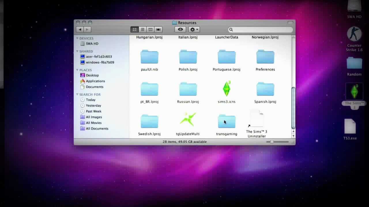Select the TS3.exe file on the desktop
The height and width of the screenshot is (207, 369).
click(350, 126)
